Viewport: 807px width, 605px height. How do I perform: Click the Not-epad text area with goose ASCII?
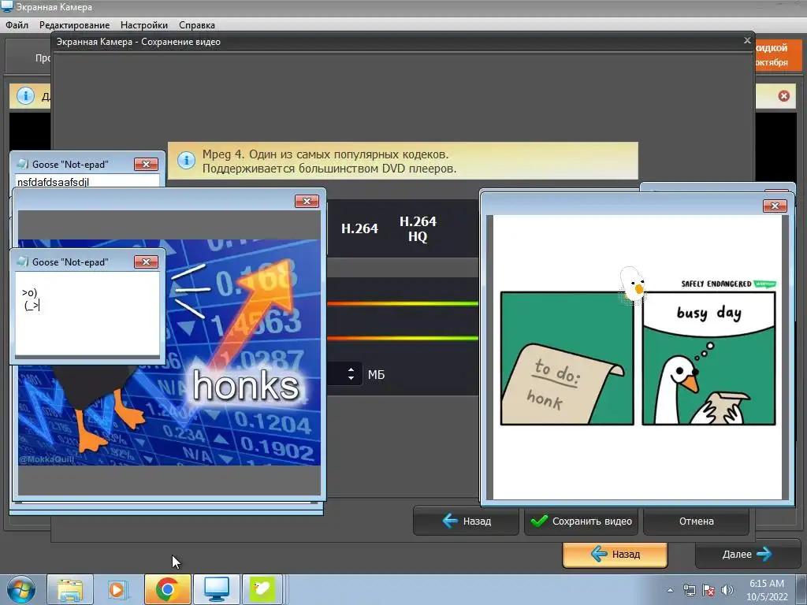click(x=87, y=314)
